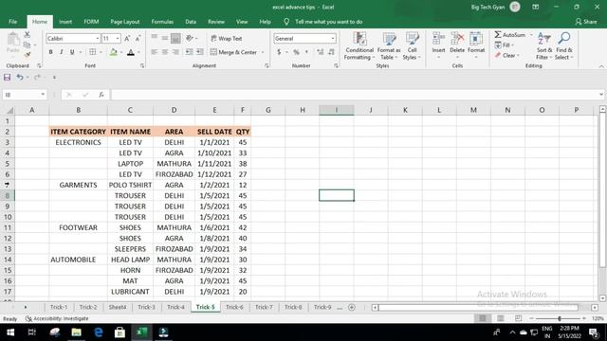Viewport: 607px width, 341px height.
Task: Click Delete cells button
Action: (457, 46)
